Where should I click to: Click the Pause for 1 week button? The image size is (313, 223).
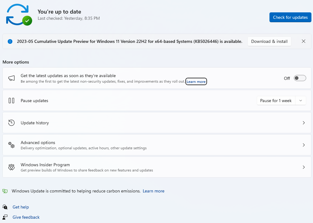tap(276, 101)
